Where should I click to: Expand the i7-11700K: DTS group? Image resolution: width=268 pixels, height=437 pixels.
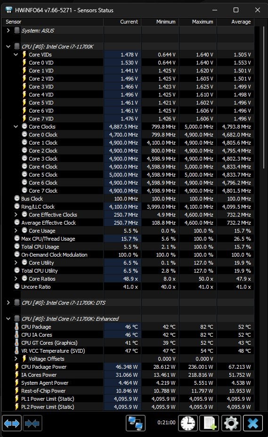[x=8, y=303]
